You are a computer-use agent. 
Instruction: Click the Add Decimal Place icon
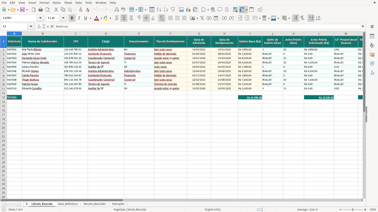225,18
